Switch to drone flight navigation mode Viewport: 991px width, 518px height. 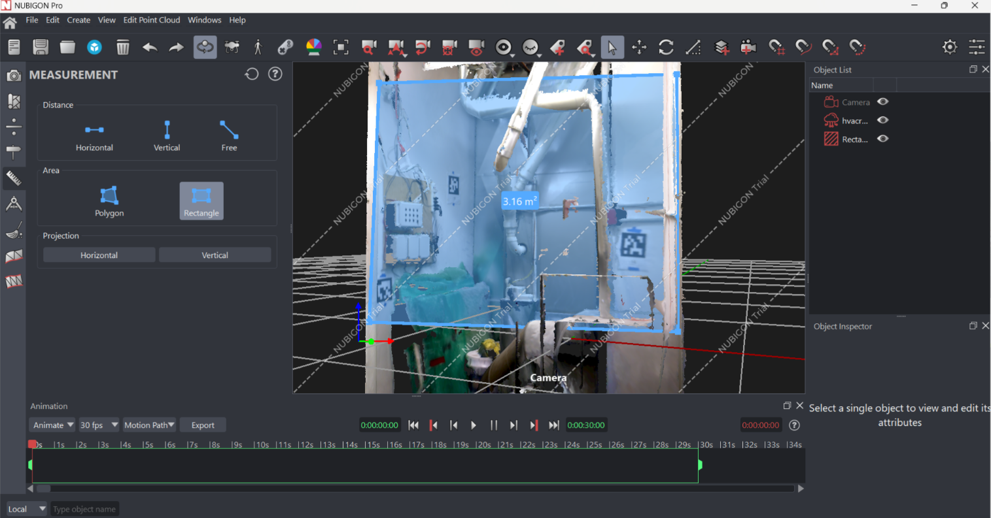coord(232,47)
